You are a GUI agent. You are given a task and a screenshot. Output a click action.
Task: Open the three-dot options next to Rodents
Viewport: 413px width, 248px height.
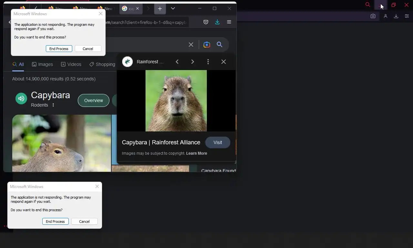pos(53,105)
